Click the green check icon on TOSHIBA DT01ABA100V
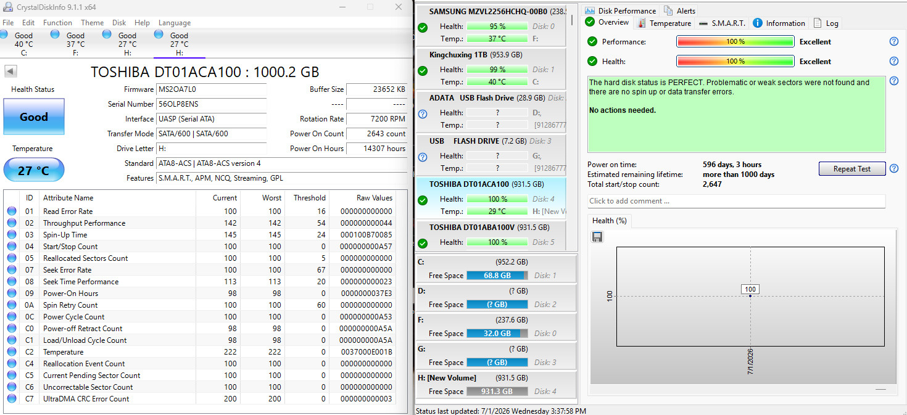907x415 pixels. point(423,243)
